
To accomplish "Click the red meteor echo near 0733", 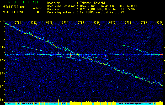I will coord(58,53).
